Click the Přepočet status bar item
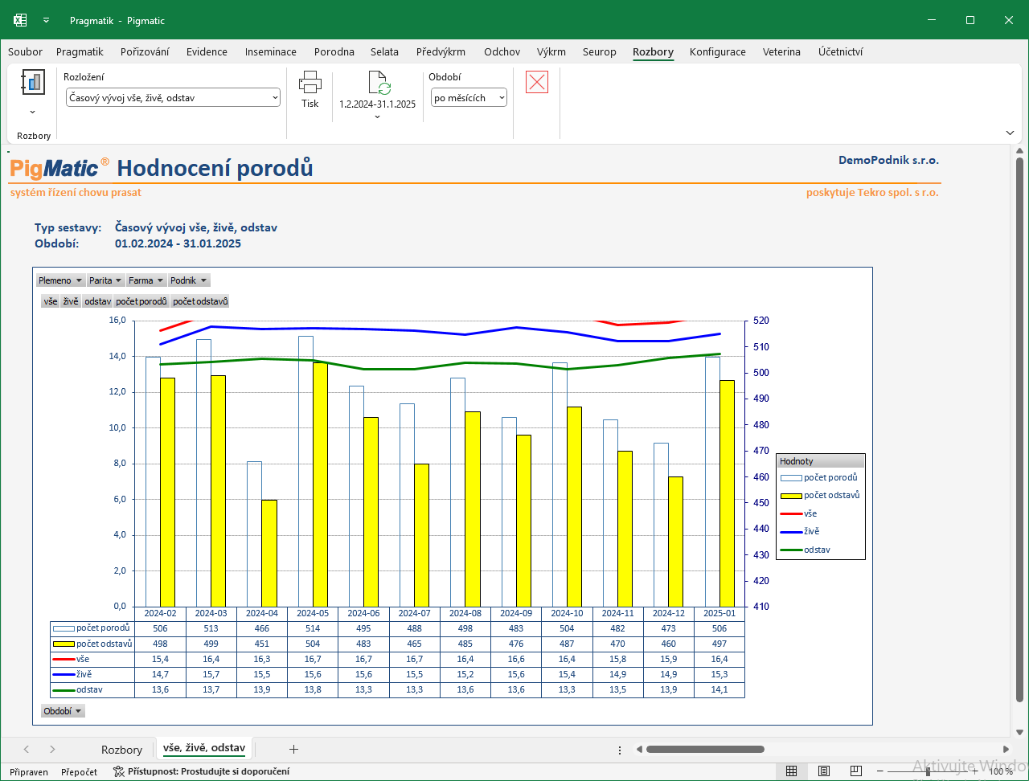Screen dimensions: 1029x781 [x=79, y=771]
